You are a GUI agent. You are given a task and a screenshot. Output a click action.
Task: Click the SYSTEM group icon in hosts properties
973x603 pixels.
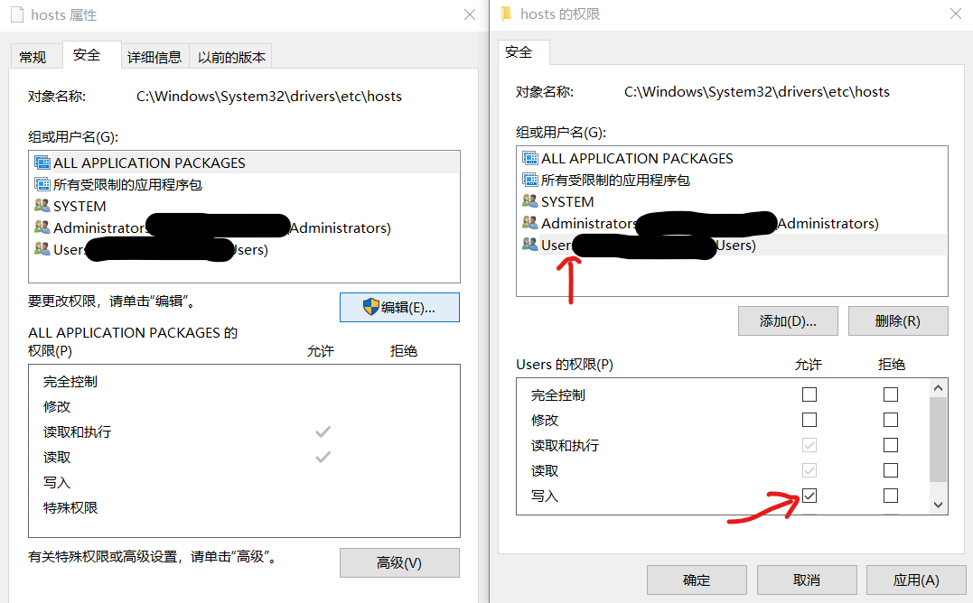tap(42, 205)
